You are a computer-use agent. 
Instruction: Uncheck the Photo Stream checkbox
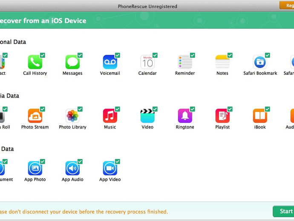pyautogui.click(x=43, y=109)
